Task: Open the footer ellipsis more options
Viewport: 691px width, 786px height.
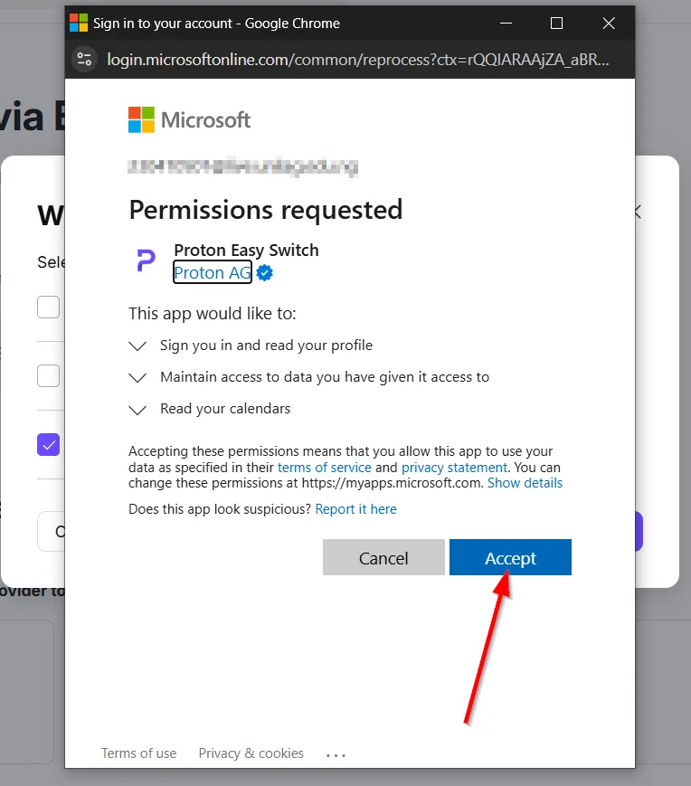Action: click(336, 754)
